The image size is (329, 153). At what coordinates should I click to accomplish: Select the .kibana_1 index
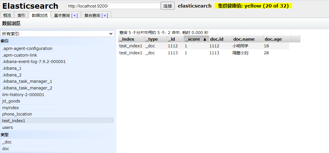point(57,68)
